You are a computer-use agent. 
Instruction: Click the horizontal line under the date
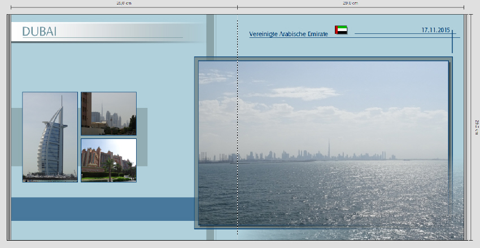[x=395, y=34]
